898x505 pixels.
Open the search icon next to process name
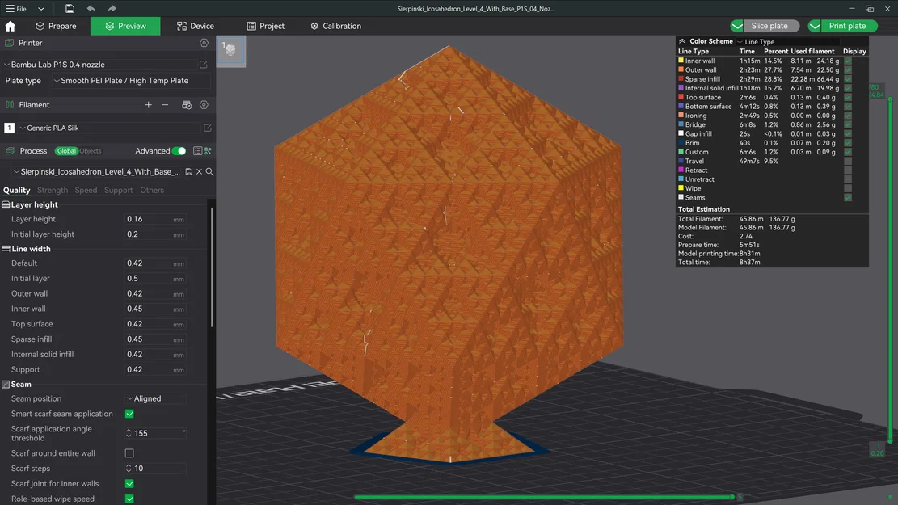coord(209,171)
